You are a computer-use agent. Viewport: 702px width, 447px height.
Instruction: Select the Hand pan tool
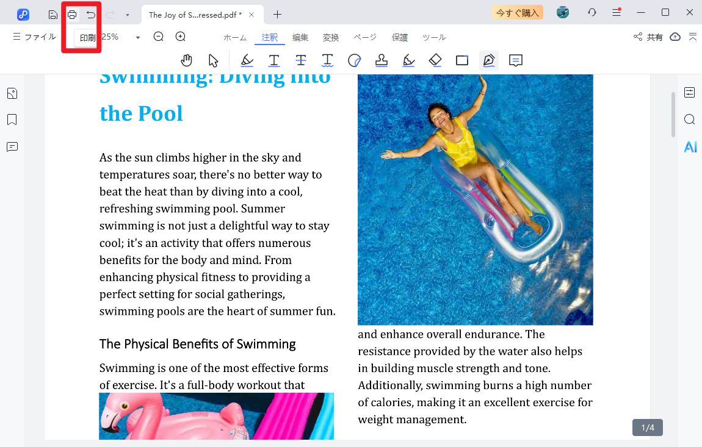pyautogui.click(x=187, y=60)
